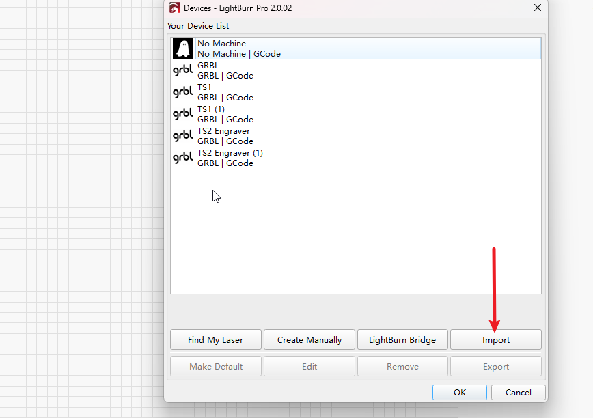Open the LightBurn Bridge setup
The height and width of the screenshot is (418, 593).
pyautogui.click(x=402, y=339)
